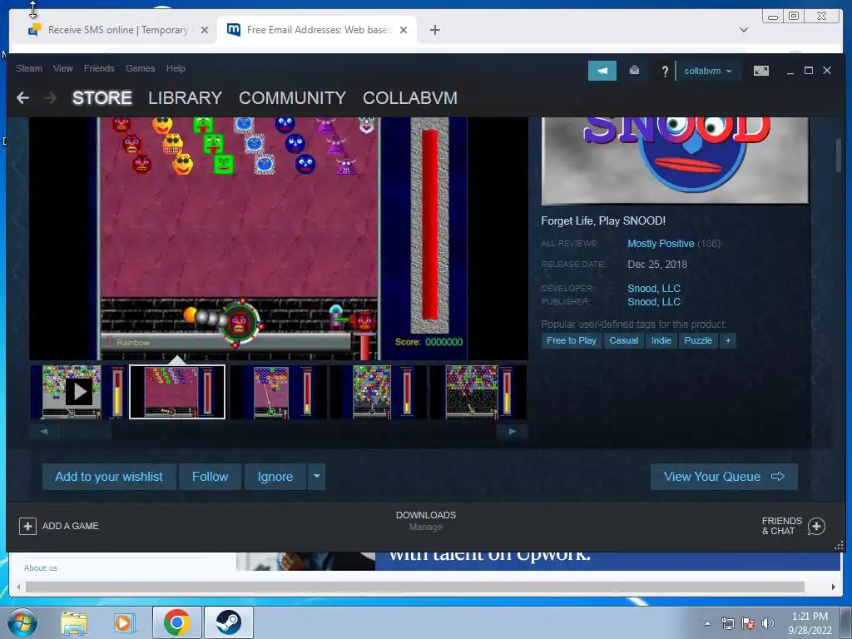852x639 pixels.
Task: Open the Games menu
Action: coord(140,68)
